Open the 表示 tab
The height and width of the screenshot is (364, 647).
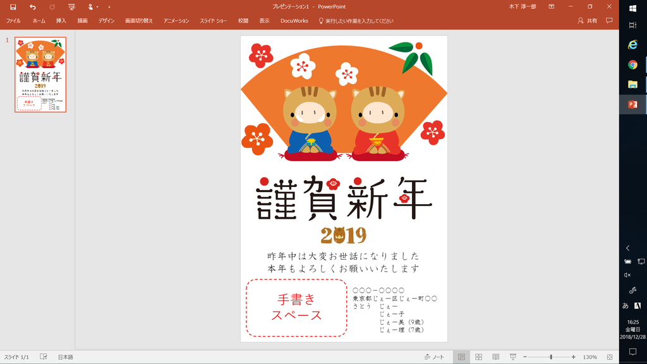pos(264,21)
